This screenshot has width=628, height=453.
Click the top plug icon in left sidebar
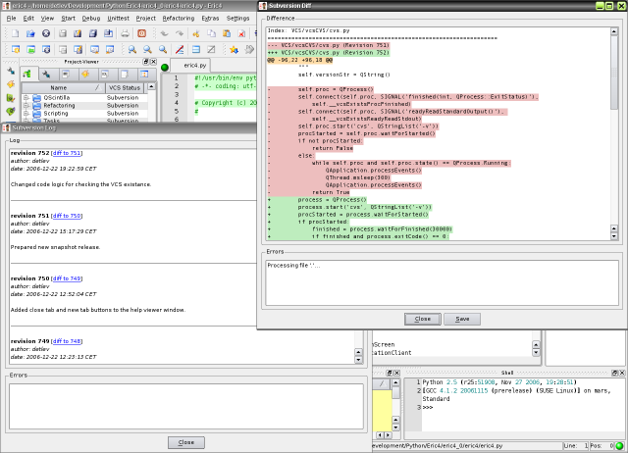tap(11, 72)
